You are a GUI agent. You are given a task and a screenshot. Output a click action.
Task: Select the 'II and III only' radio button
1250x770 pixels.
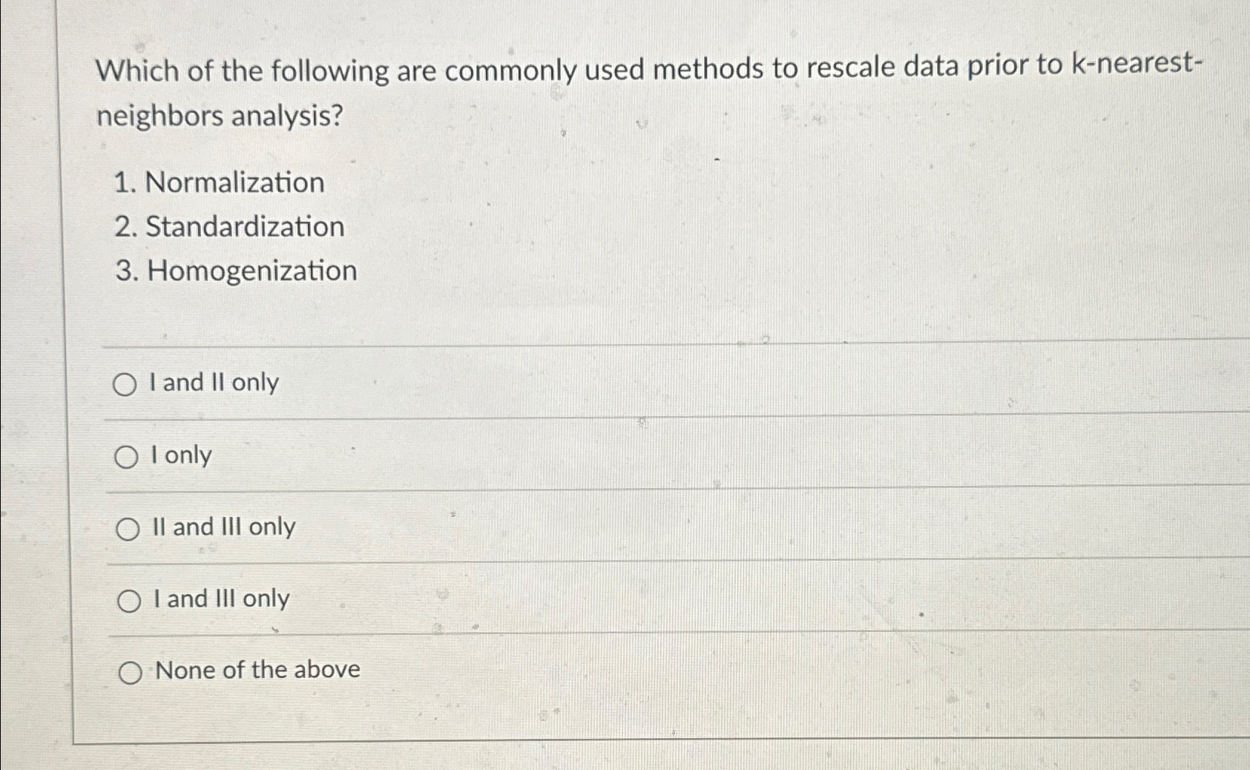pyautogui.click(x=128, y=528)
